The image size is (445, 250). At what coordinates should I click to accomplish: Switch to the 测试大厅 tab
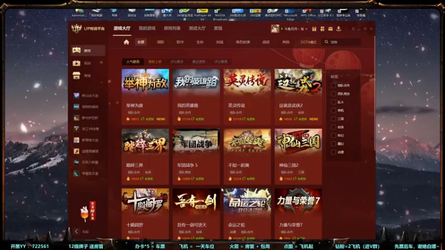tap(197, 28)
